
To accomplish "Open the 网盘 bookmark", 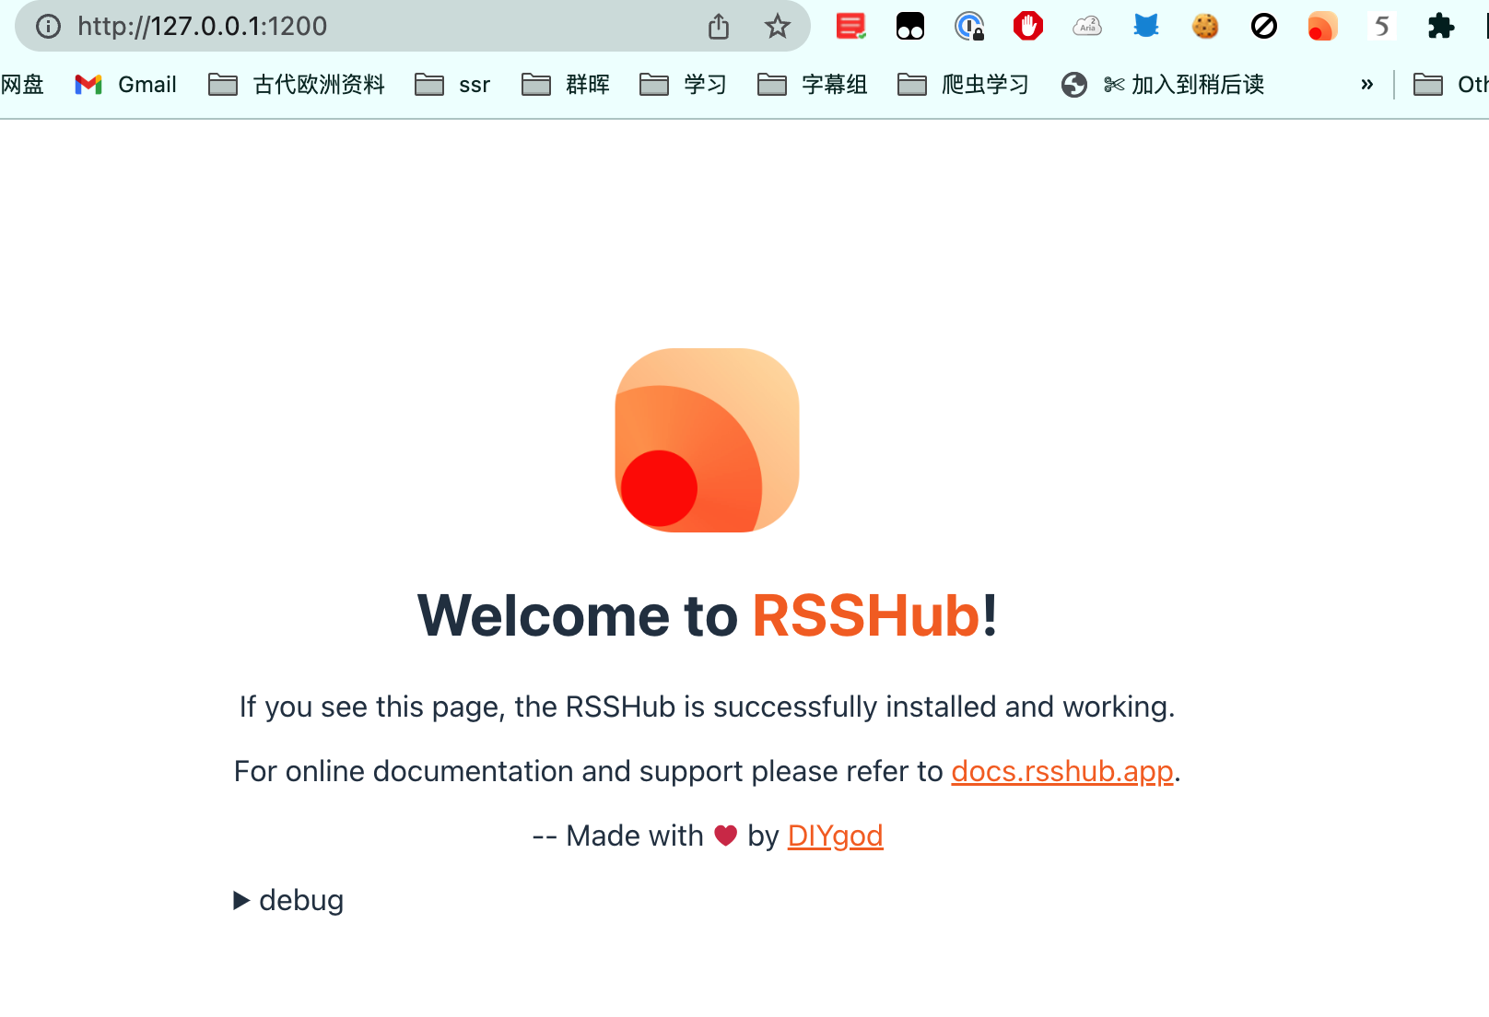I will point(22,85).
